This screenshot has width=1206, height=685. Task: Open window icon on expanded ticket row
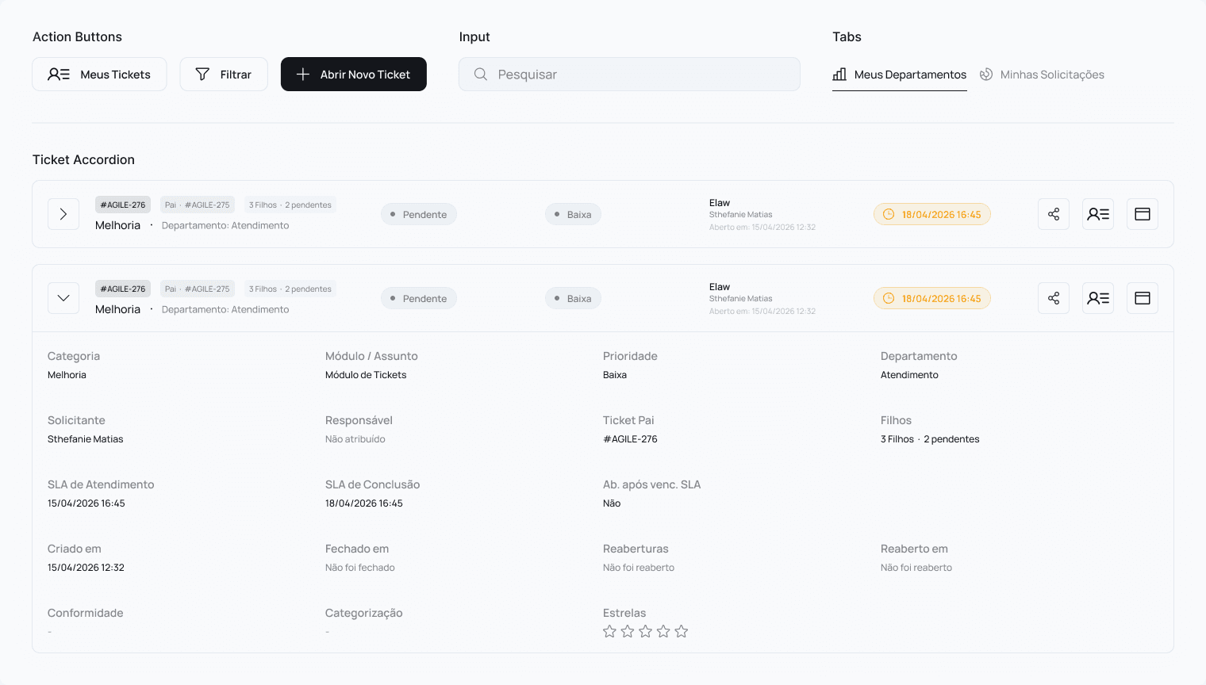tap(1143, 298)
